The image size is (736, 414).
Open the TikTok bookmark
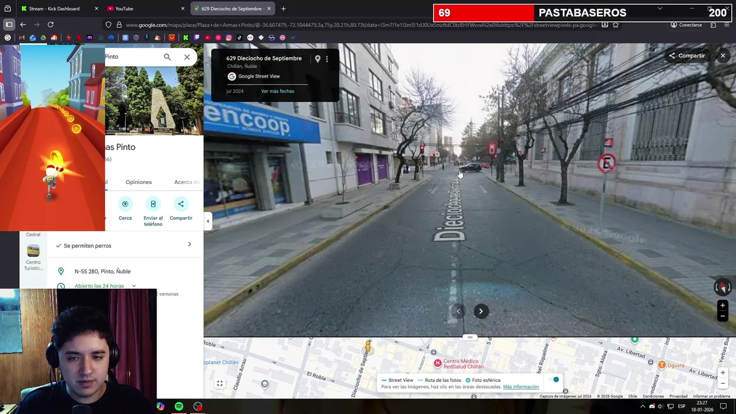pyautogui.click(x=239, y=38)
